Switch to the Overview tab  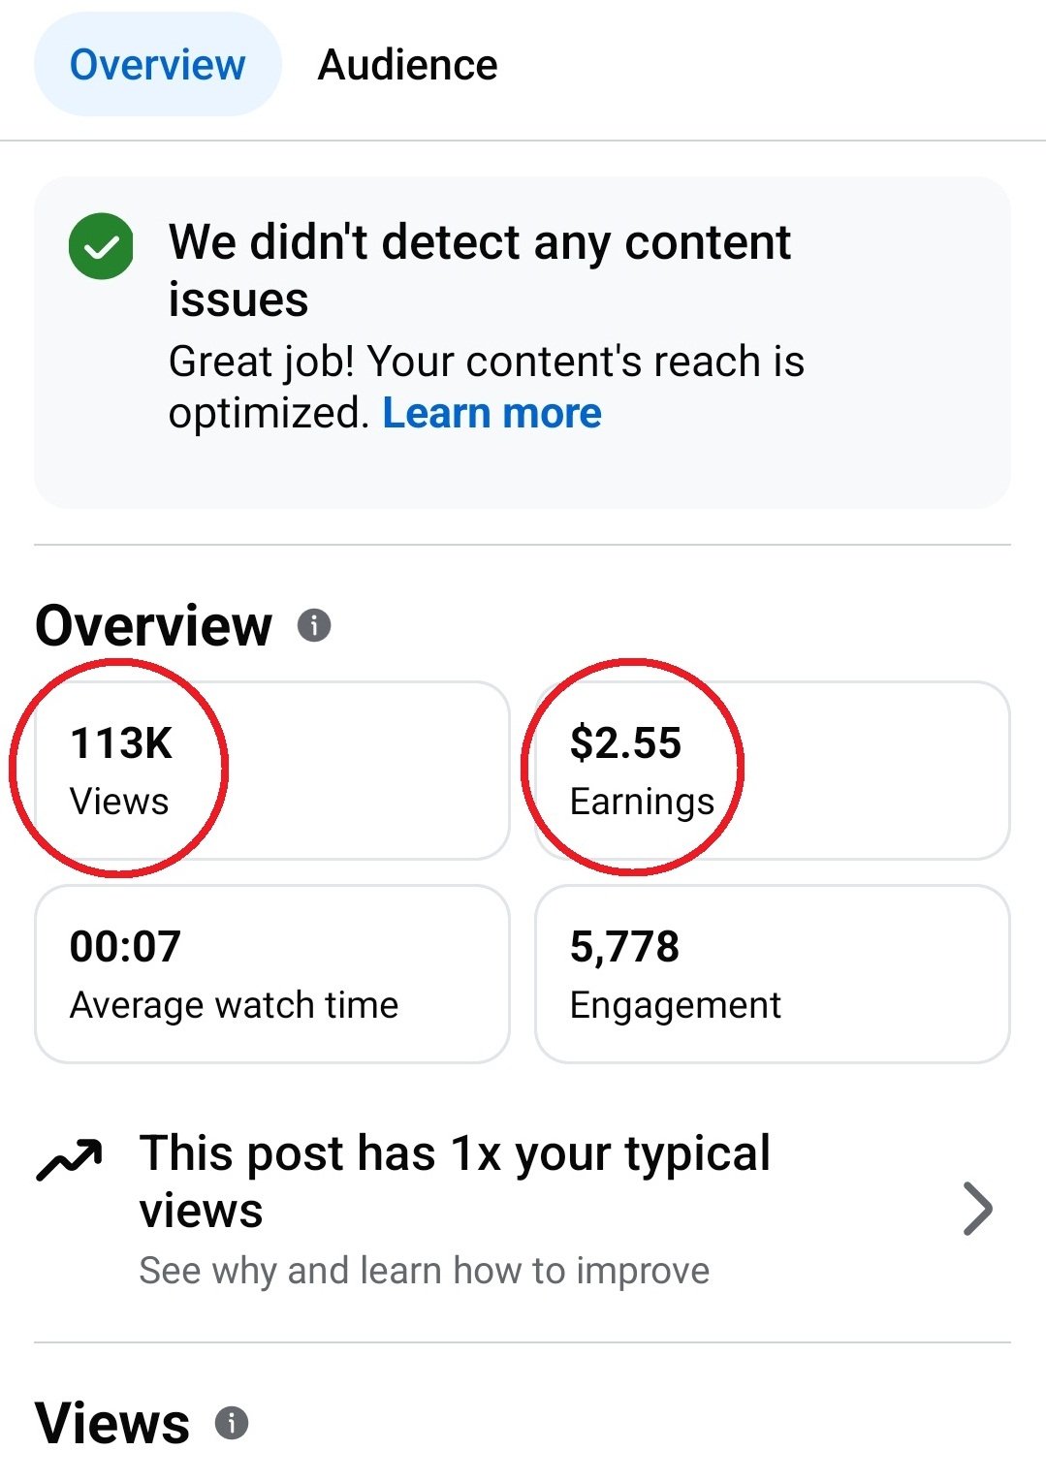pyautogui.click(x=157, y=65)
